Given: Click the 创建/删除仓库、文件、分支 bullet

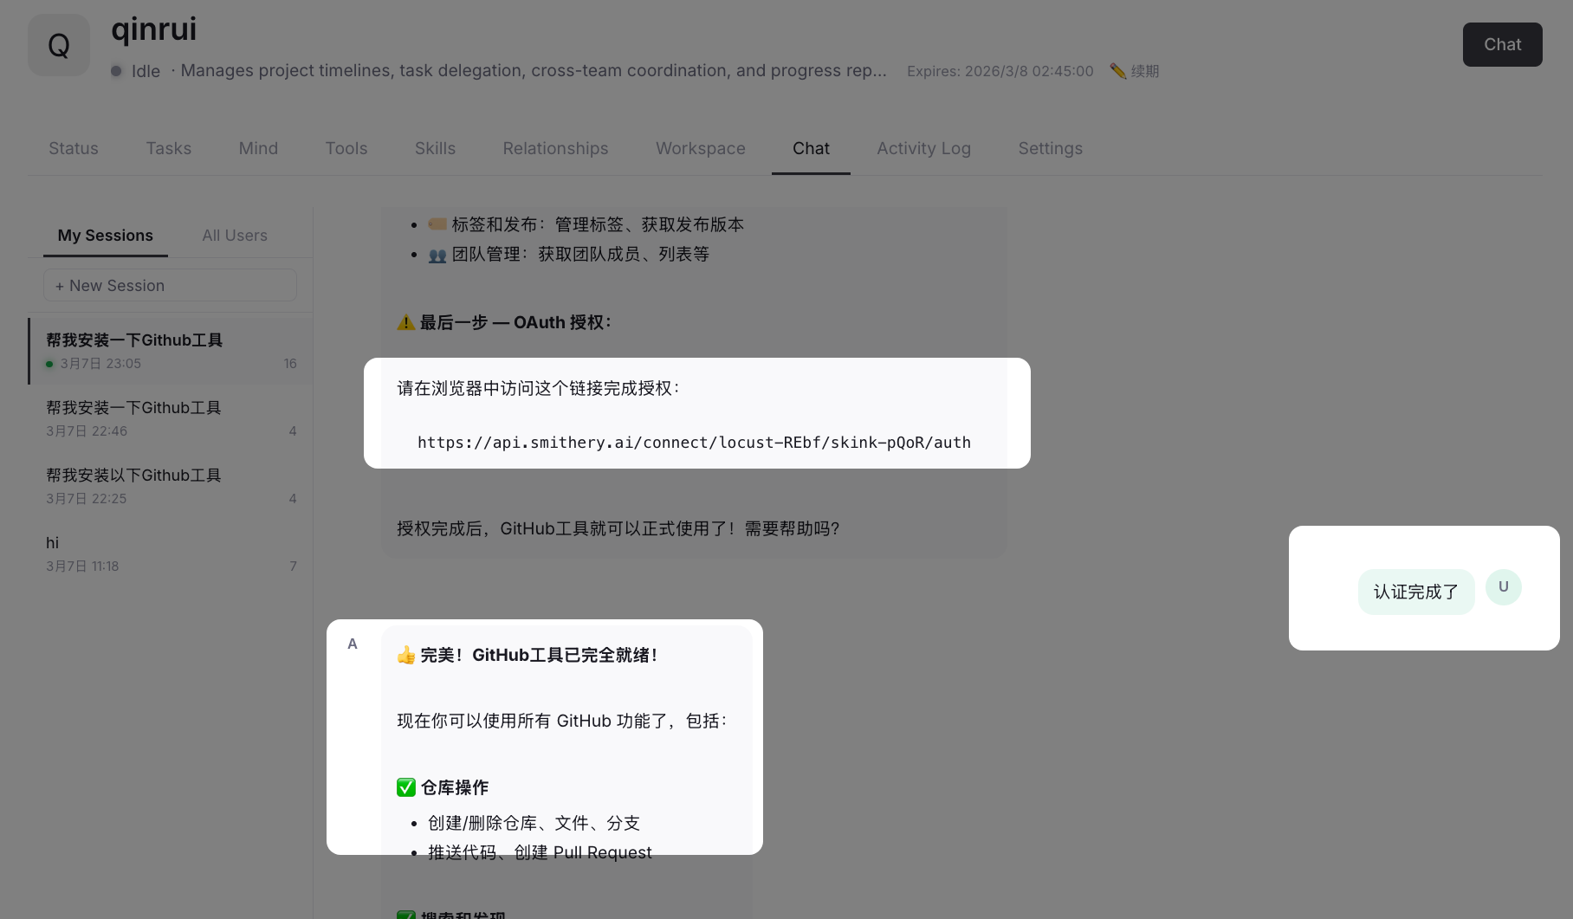Looking at the screenshot, I should [534, 823].
